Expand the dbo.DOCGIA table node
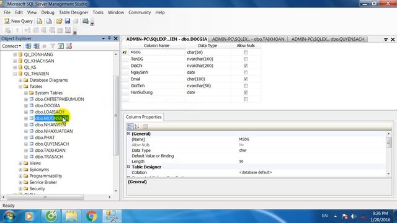 click(x=26, y=106)
